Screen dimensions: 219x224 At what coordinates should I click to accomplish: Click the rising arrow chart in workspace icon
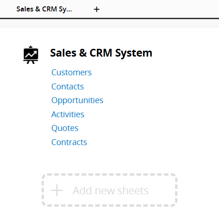pyautogui.click(x=31, y=54)
